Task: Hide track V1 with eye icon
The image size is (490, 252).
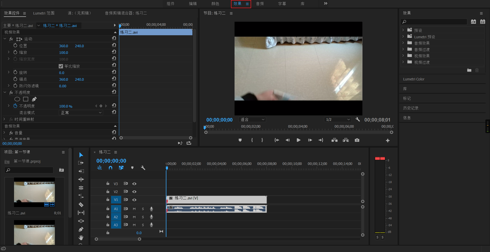Action: coord(134,200)
